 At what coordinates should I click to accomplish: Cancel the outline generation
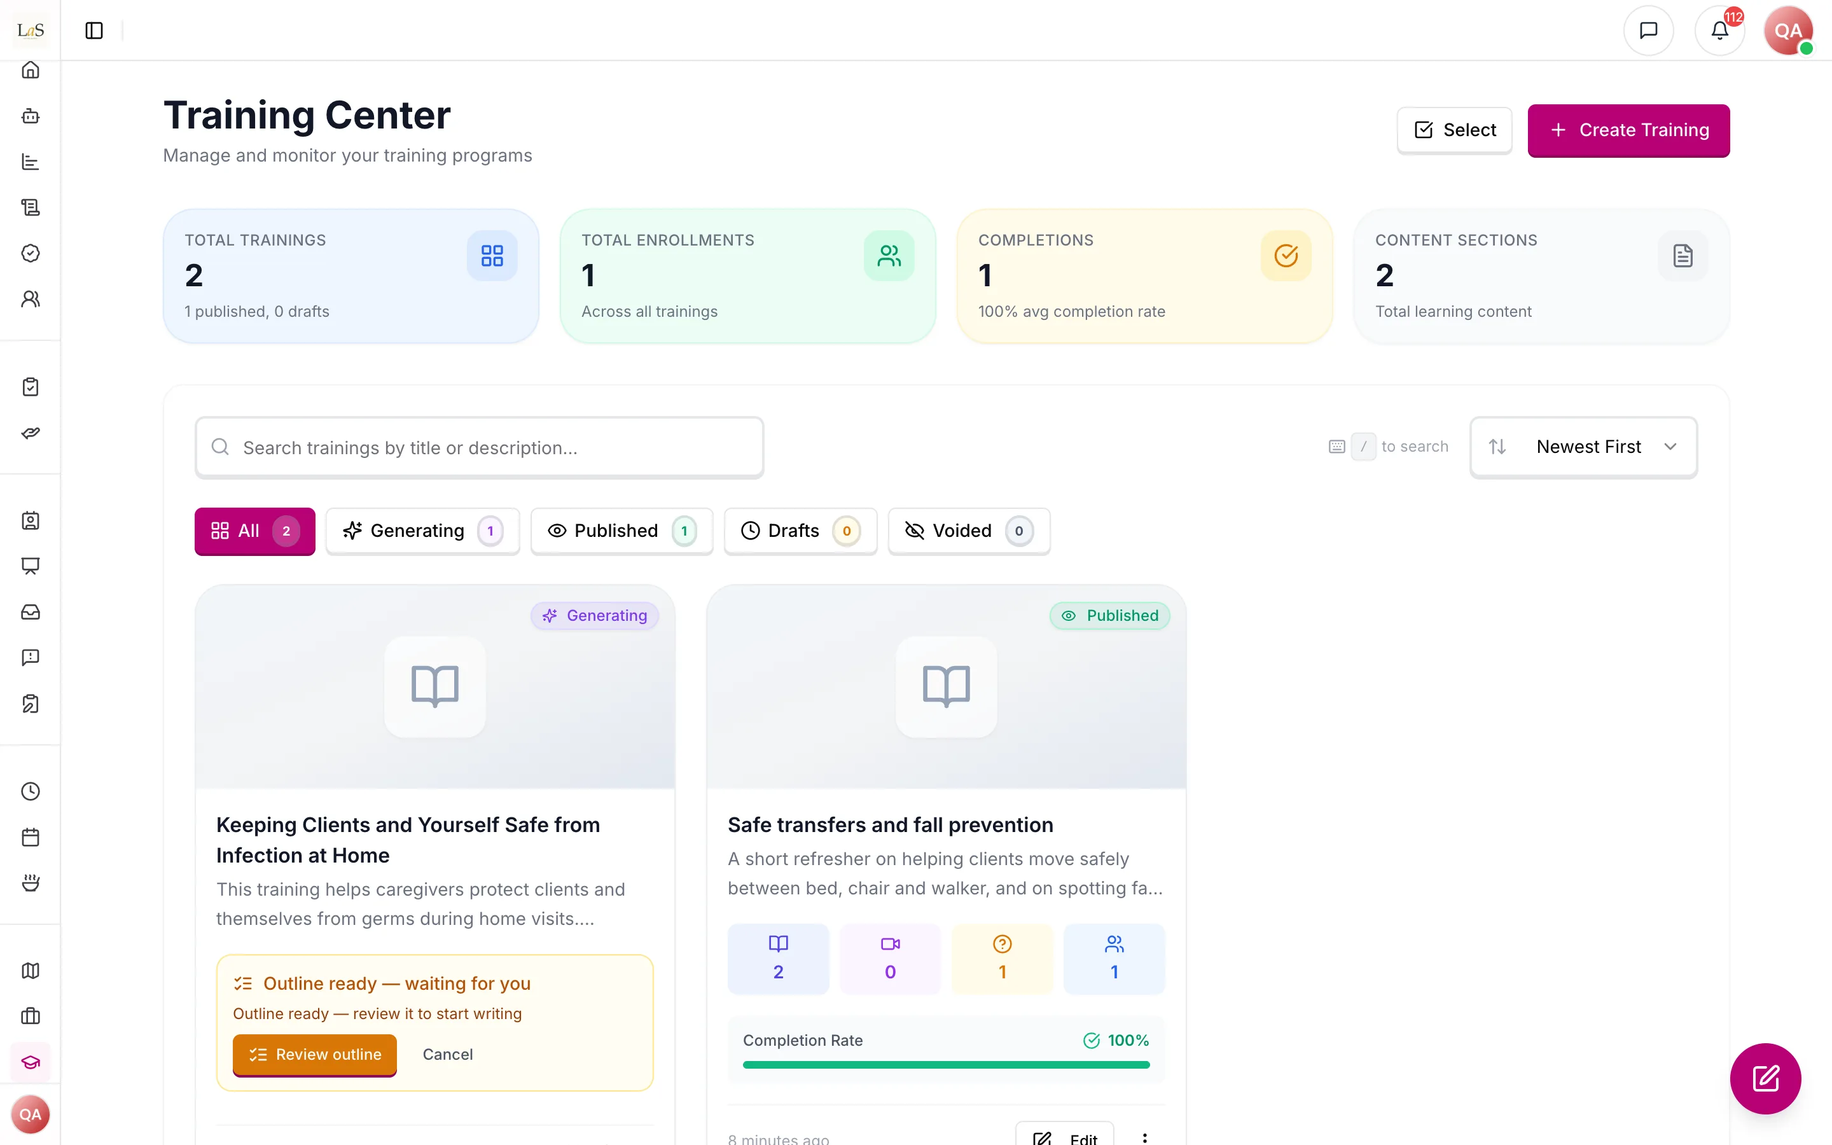tap(447, 1054)
